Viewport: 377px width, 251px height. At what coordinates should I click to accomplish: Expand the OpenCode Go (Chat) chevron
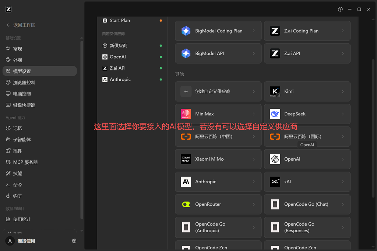tap(343, 204)
